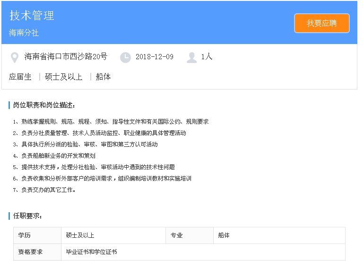Click duty line 5 about 技术支持
Viewport: 364px width, 261px height.
coord(94,167)
